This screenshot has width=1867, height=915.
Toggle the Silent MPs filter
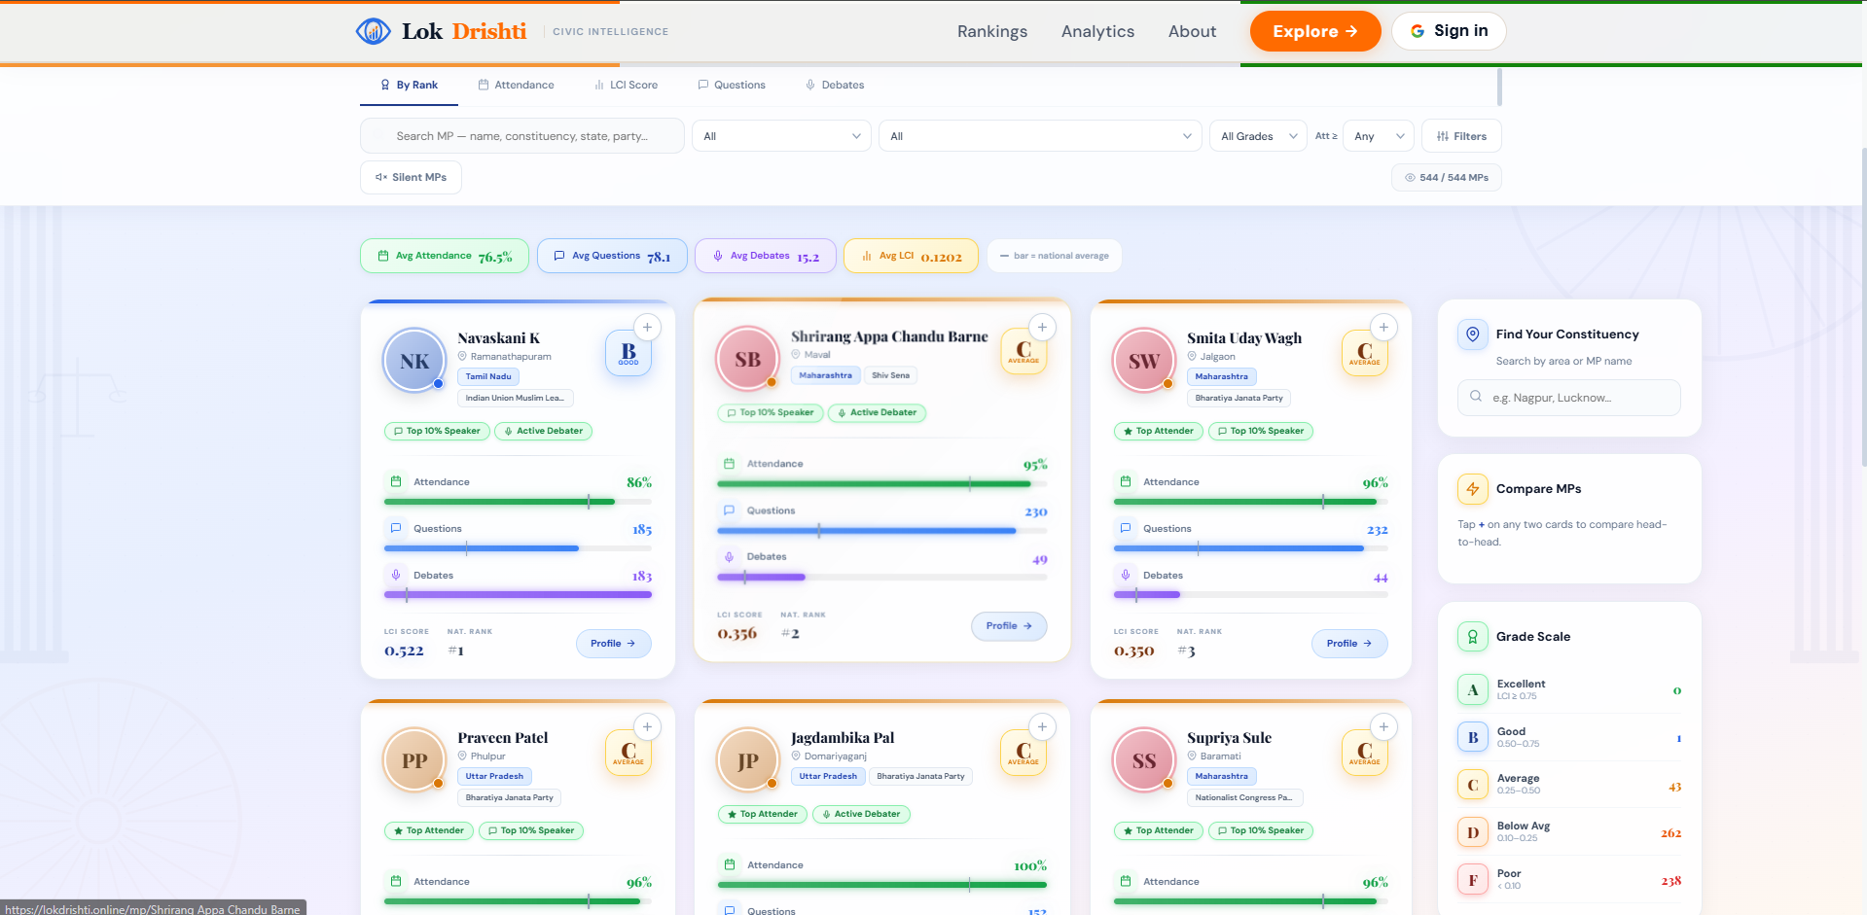tap(411, 177)
